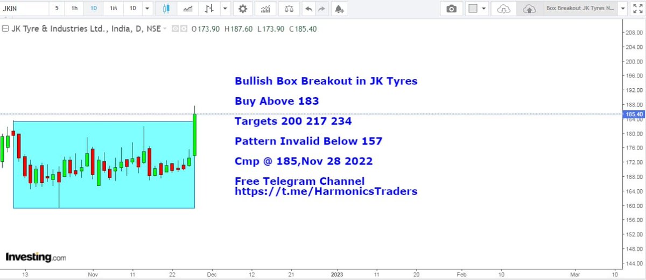Click 'Pattern Invalid Below 157' text

308,141
